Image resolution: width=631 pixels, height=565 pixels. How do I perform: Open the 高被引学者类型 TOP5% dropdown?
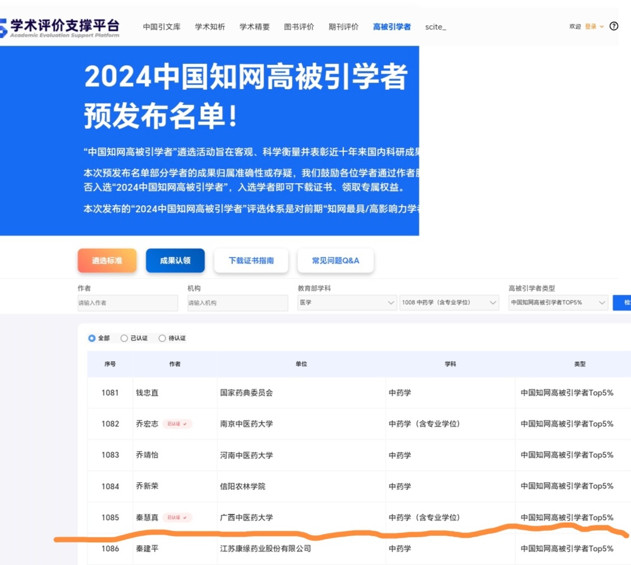coord(558,303)
